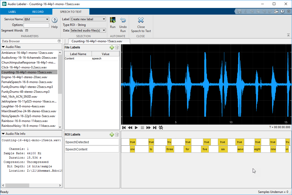Enable the Segment Words checkbox
292x195 pixels.
26,31
